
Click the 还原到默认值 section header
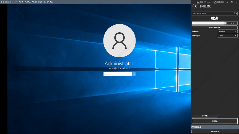coord(215,127)
